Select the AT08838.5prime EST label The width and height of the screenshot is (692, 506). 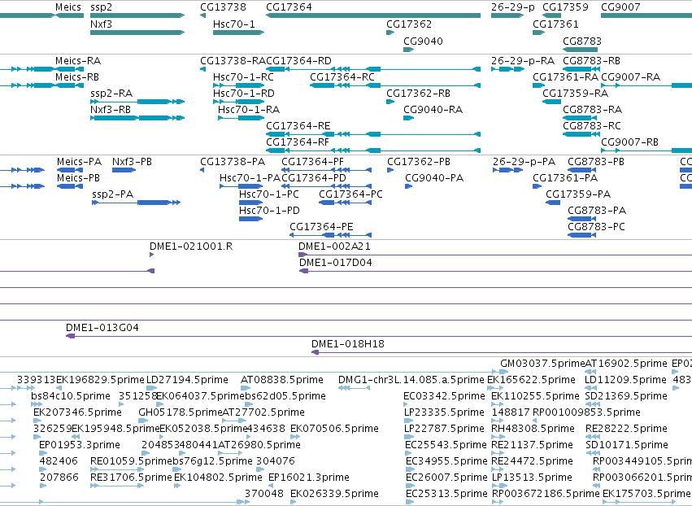click(x=282, y=380)
